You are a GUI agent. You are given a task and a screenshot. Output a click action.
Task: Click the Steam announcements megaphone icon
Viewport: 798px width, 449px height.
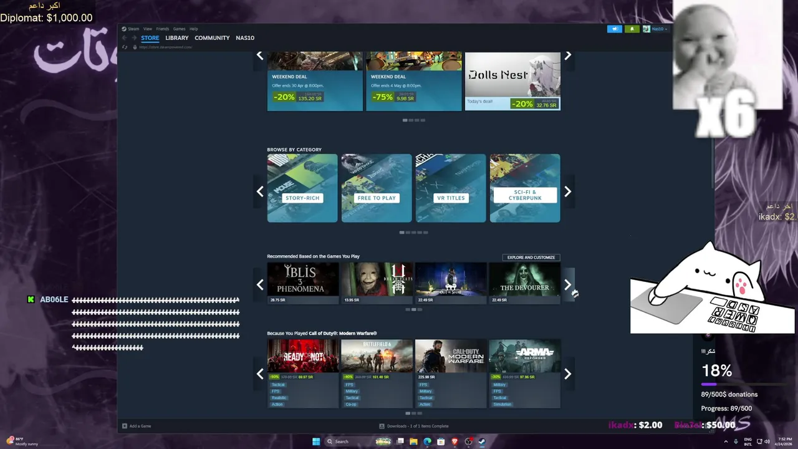click(x=614, y=29)
